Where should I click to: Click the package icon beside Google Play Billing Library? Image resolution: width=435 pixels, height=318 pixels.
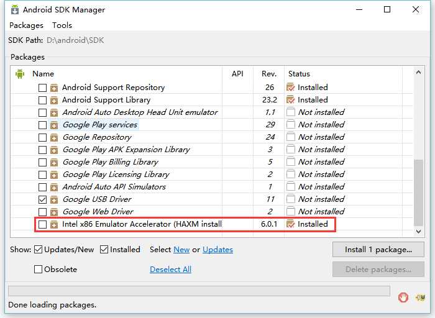pos(54,163)
